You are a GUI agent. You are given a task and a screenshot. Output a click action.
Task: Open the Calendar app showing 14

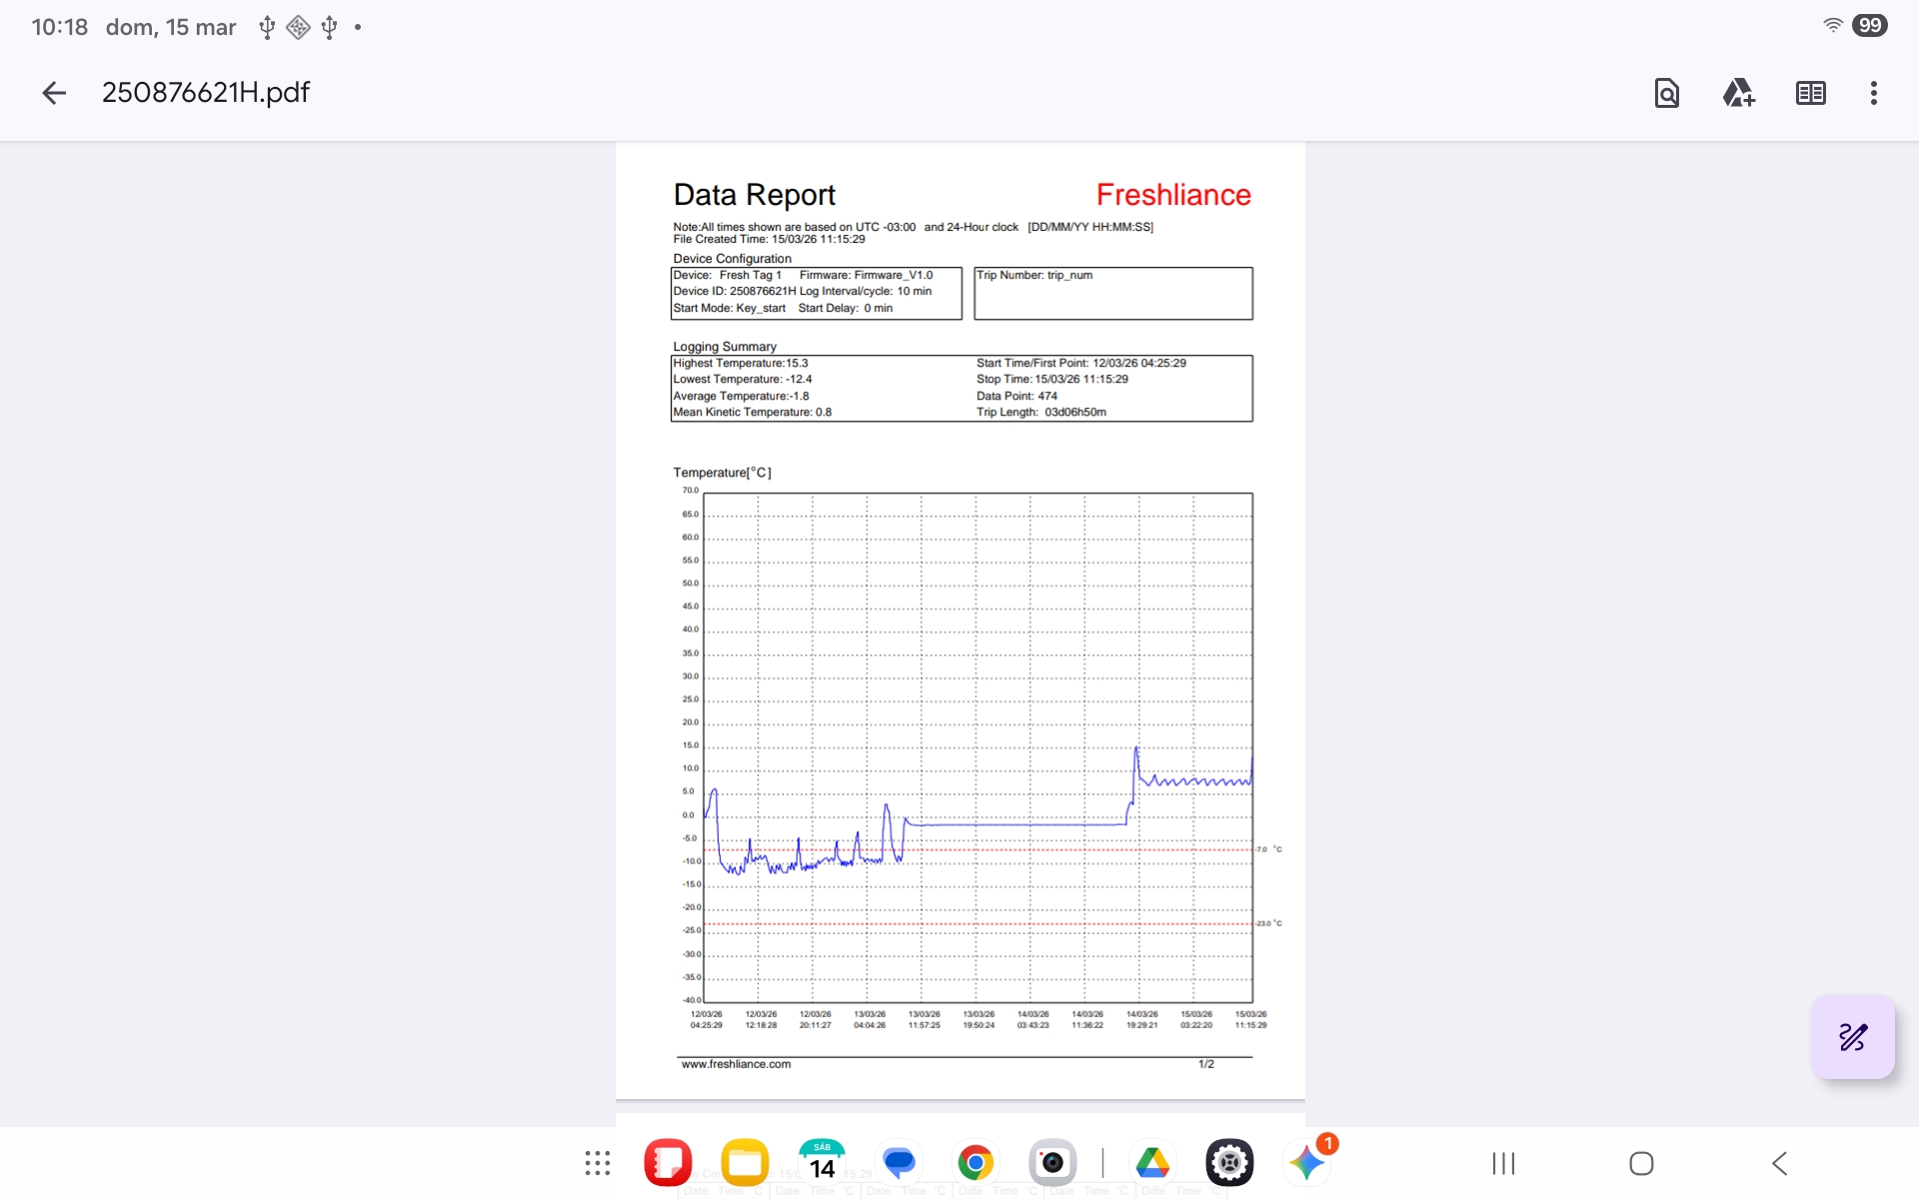pos(822,1163)
